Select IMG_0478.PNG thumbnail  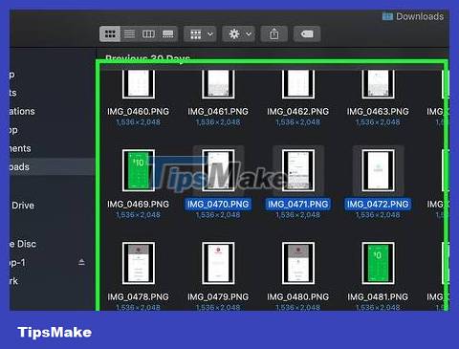[x=139, y=263]
